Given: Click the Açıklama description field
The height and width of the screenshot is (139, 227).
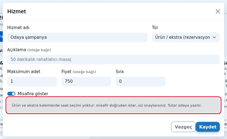Looking at the screenshot, I should [114, 60].
